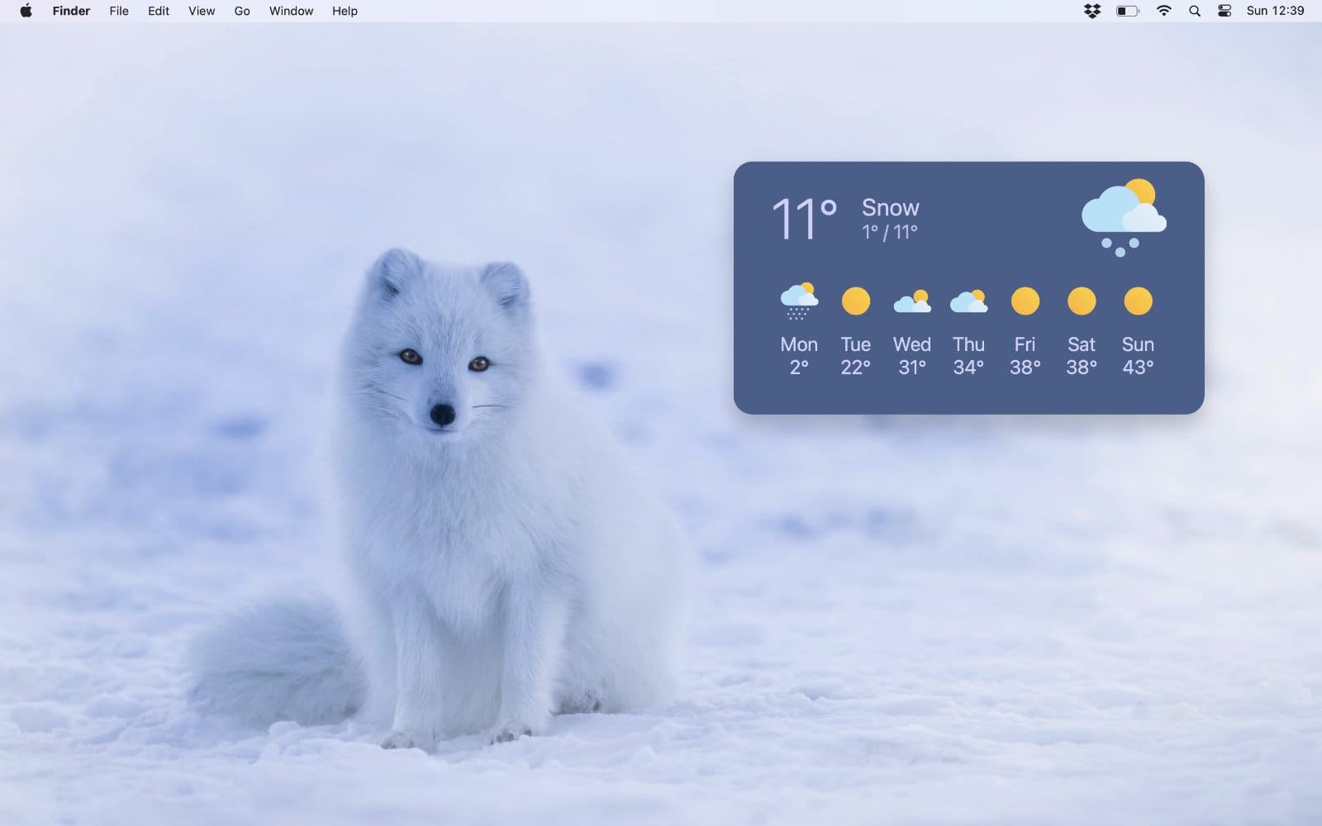Open the Wi-Fi status menu
Screen dimensions: 1322x826
(x=1164, y=11)
